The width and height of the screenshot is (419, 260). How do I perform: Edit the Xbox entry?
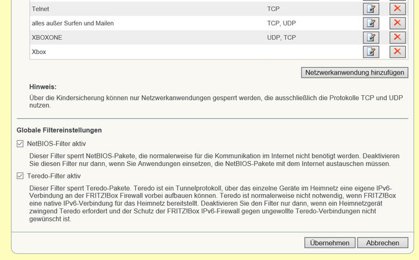click(371, 52)
